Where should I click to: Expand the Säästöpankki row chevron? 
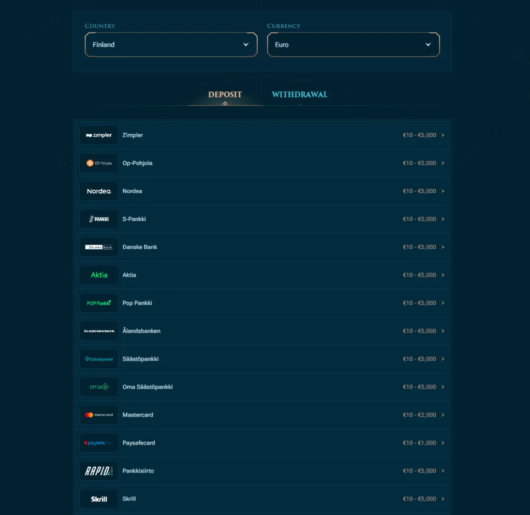coord(443,359)
